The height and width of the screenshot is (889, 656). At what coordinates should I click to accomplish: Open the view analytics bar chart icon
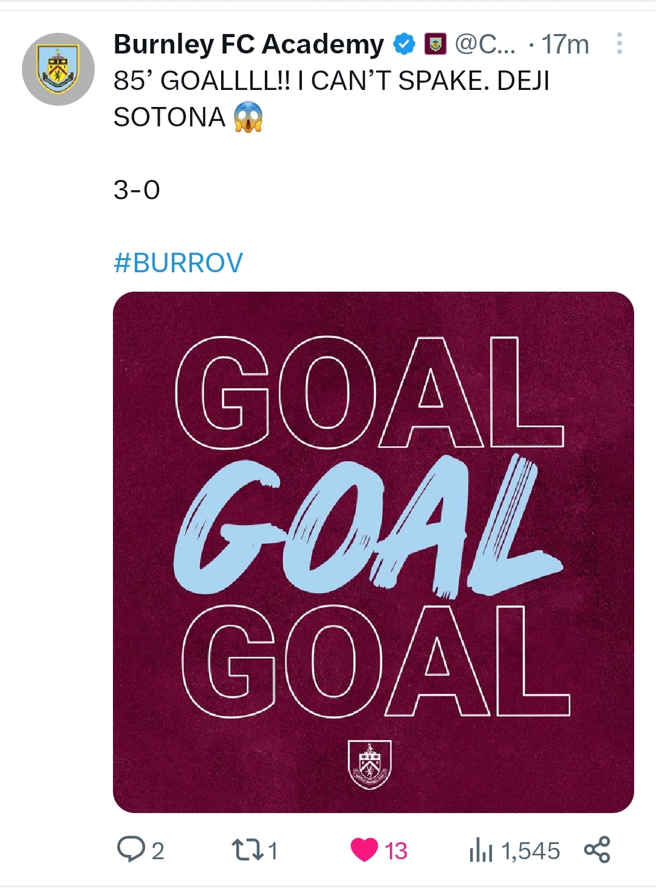coord(480,850)
